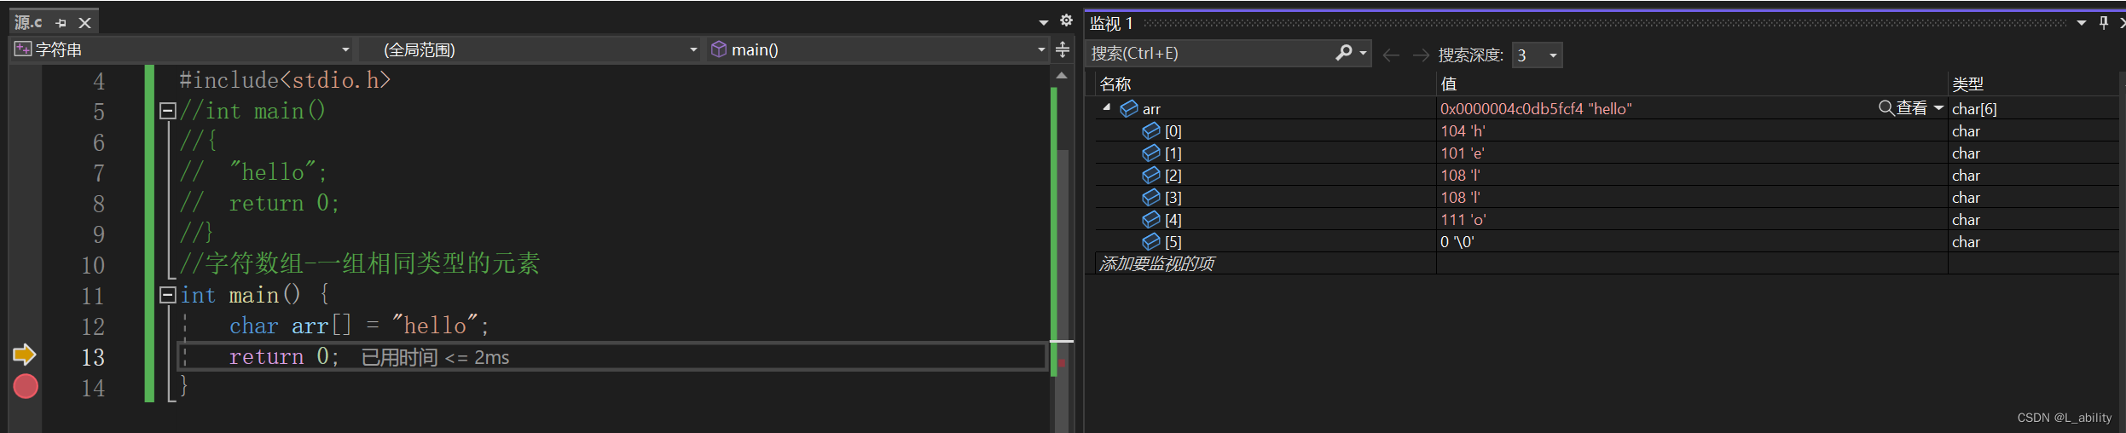Open the editor settings gear icon
This screenshot has height=433, width=2126.
1066,20
